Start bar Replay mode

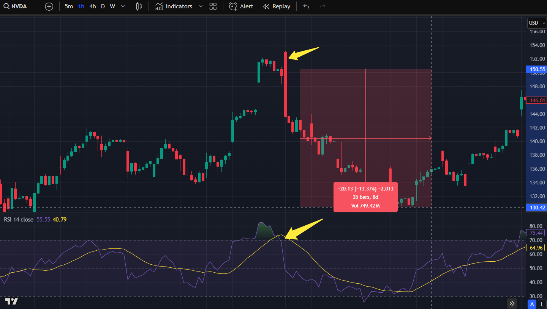[x=277, y=6]
